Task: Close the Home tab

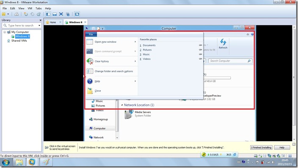Action: (x=60, y=22)
